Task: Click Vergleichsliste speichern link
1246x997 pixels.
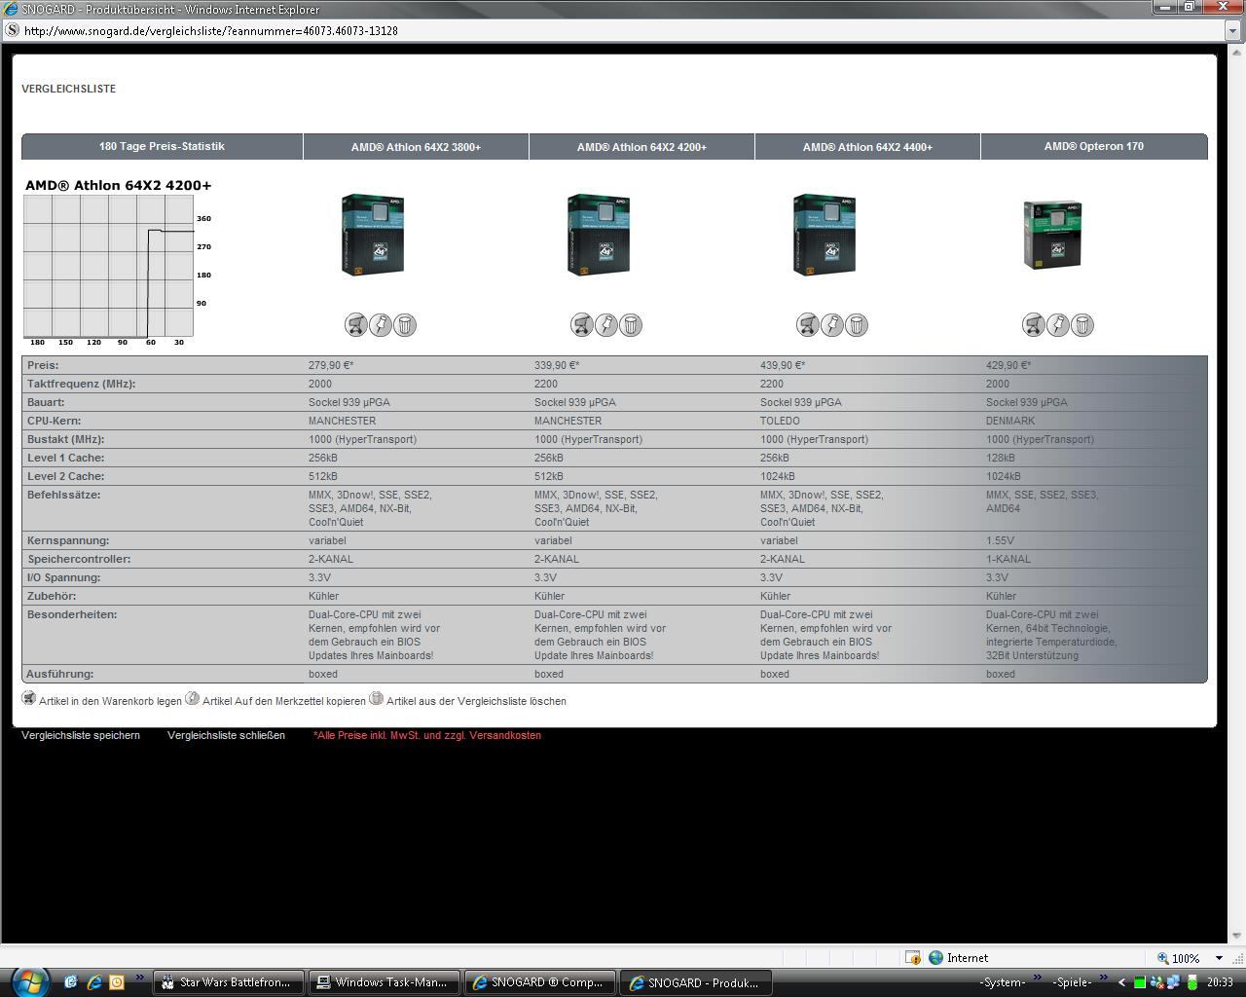Action: coord(81,735)
